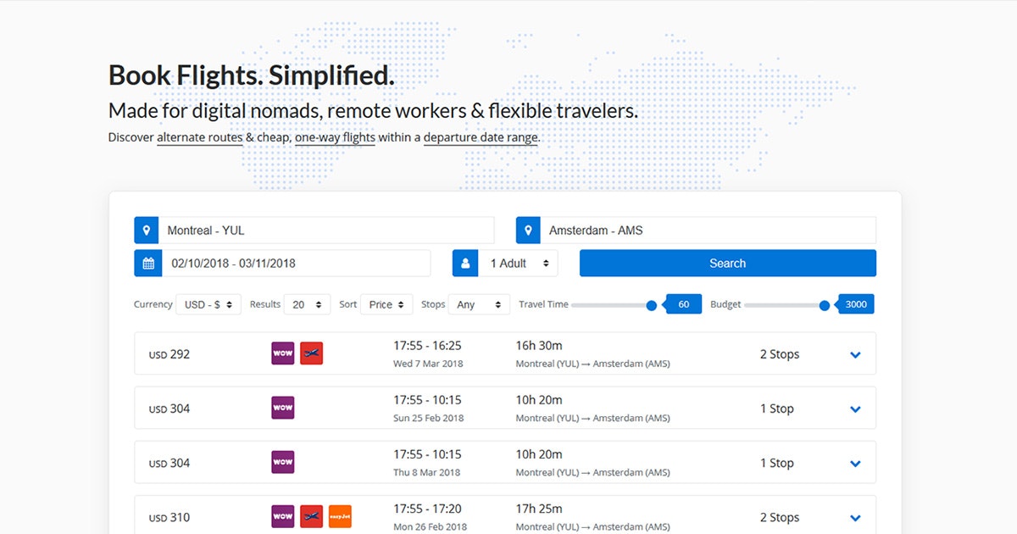Open the Currency dropdown

point(208,303)
